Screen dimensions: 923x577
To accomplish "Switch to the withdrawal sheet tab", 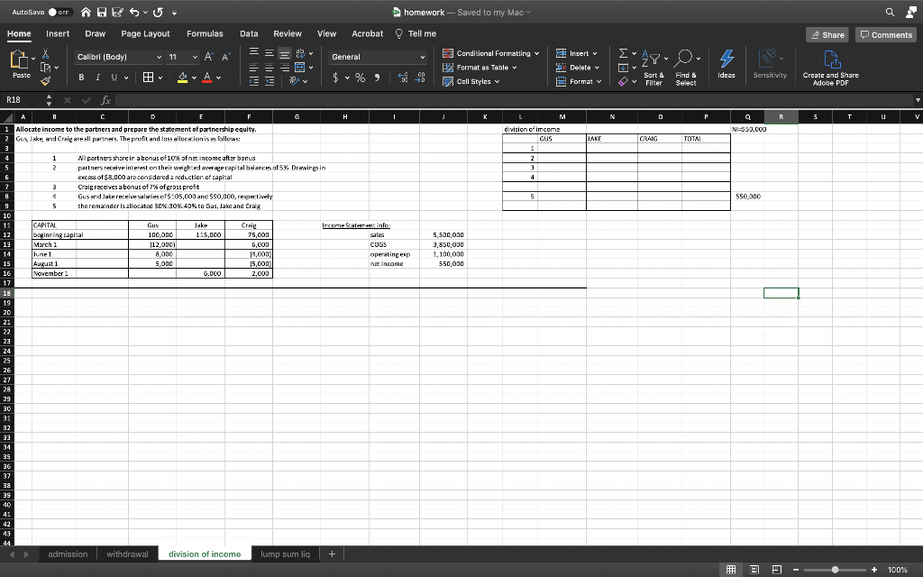I will coord(127,554).
